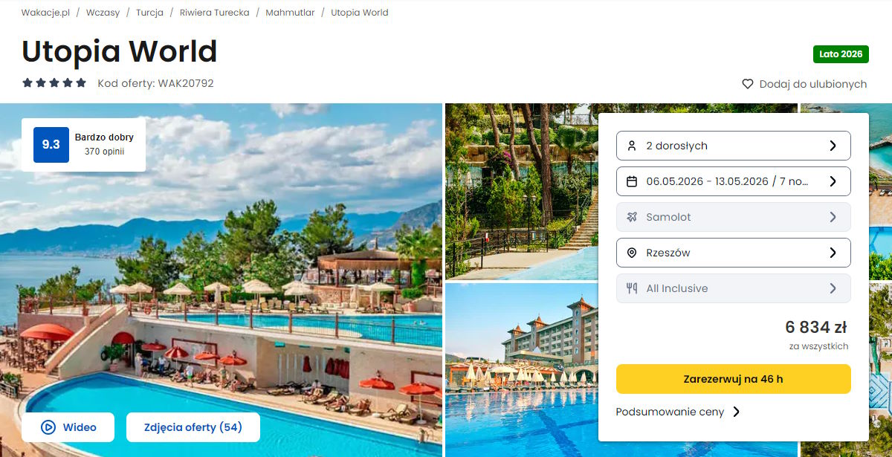The height and width of the screenshot is (457, 892).
Task: Open the garden stairs hotel photo
Action: [x=520, y=191]
